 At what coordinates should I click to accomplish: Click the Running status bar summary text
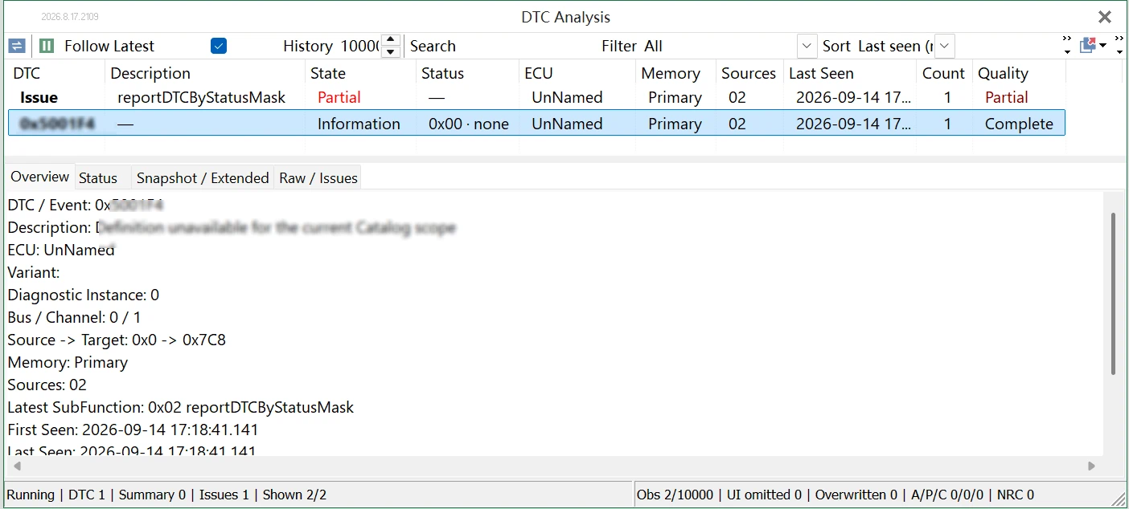[166, 495]
